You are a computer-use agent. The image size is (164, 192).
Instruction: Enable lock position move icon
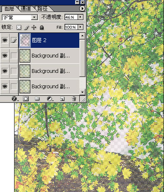pyautogui.click(x=34, y=27)
